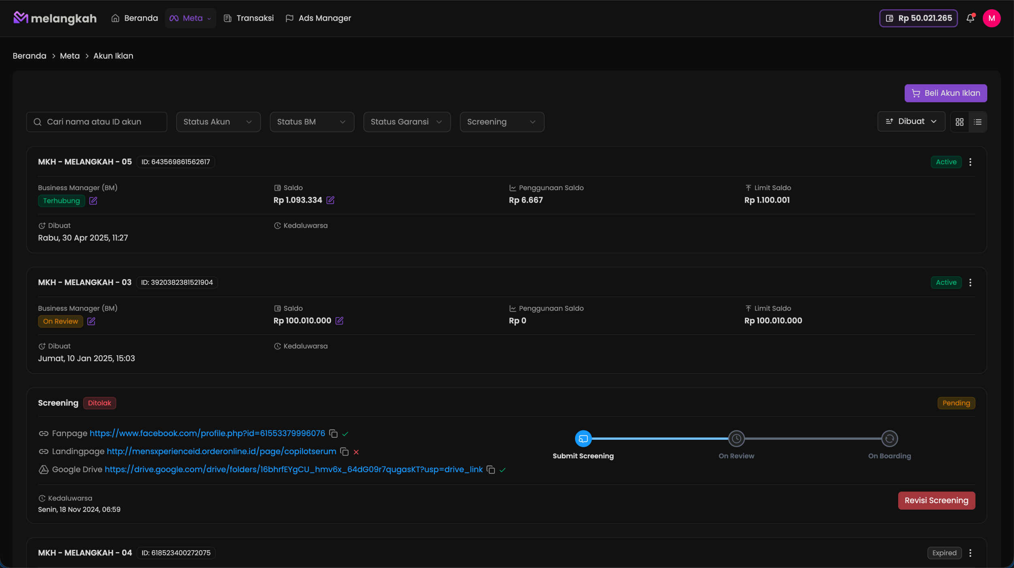Click the Revisi Screening button

(936, 500)
